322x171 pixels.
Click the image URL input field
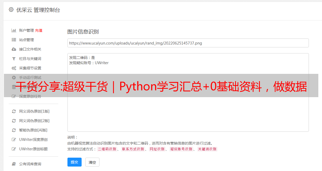pyautogui.click(x=188, y=43)
